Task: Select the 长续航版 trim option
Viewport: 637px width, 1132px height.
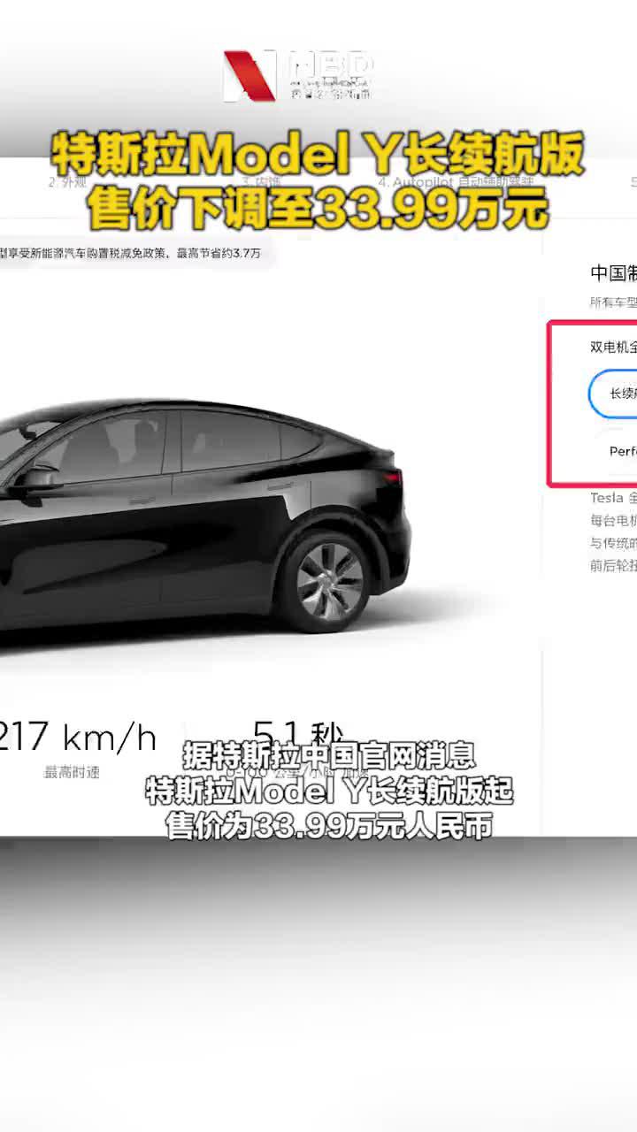Action: (612, 393)
